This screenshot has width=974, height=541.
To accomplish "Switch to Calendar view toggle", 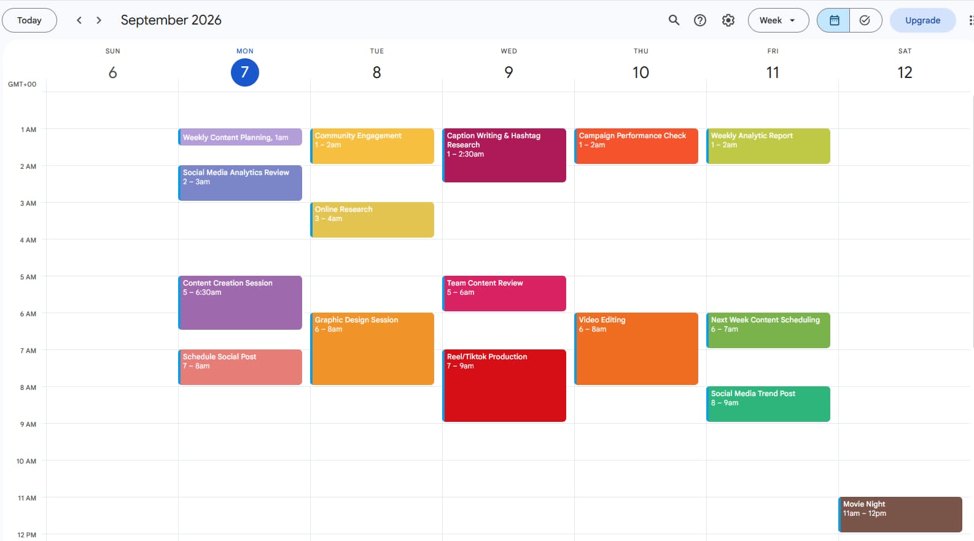I will (834, 20).
